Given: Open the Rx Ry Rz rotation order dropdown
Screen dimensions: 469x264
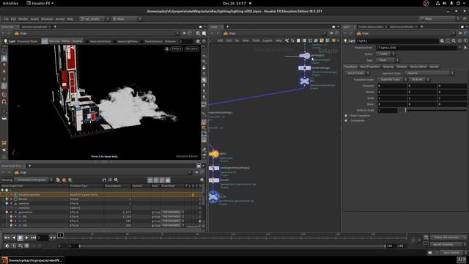Looking at the screenshot, I should (x=419, y=80).
